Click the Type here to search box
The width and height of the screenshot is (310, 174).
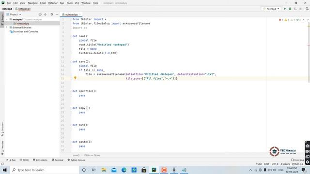coord(45,170)
